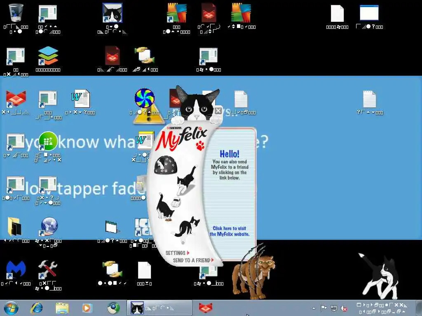422x316 pixels.
Task: Click the red fox icon on the taskbar
Action: point(206,308)
